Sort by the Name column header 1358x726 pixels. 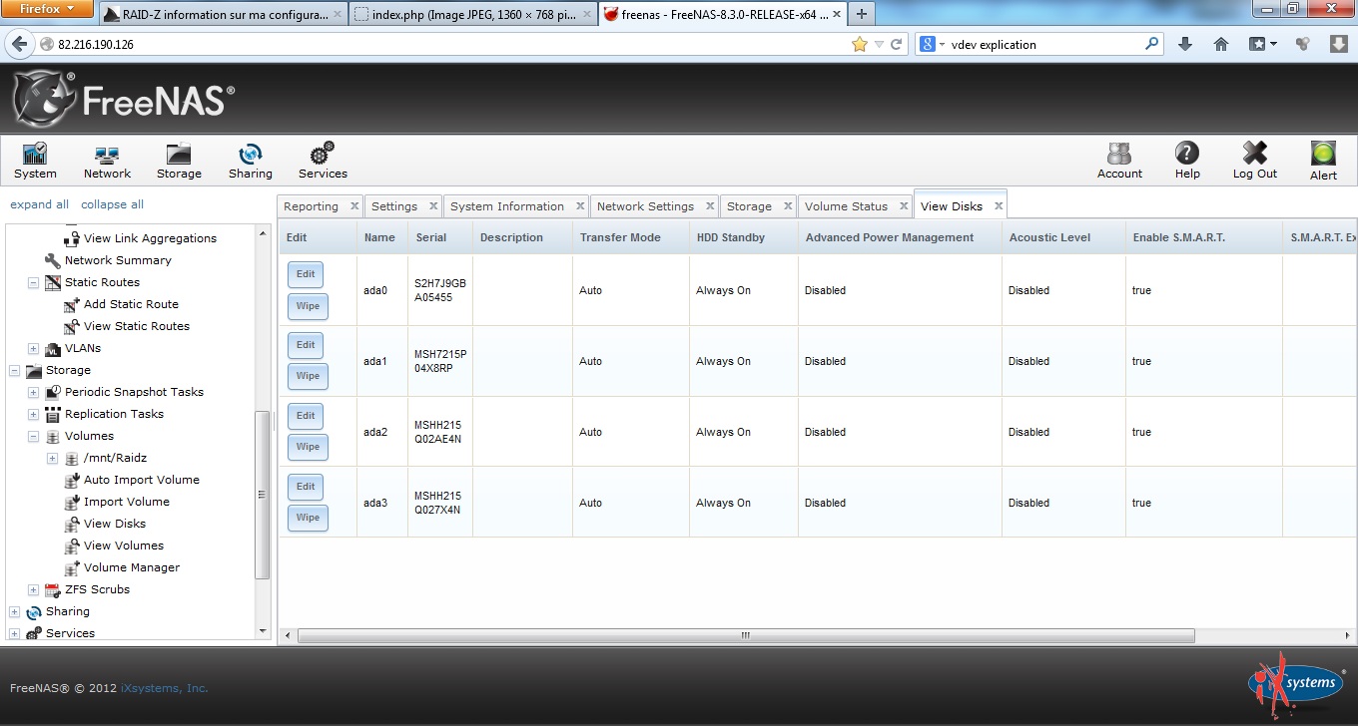(379, 237)
